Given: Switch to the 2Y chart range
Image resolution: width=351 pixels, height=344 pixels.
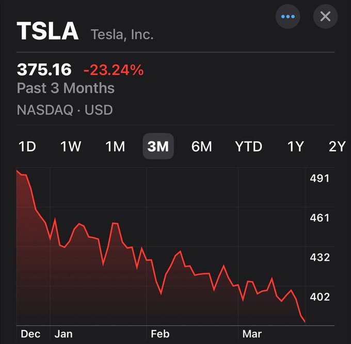Looking at the screenshot, I should (337, 147).
